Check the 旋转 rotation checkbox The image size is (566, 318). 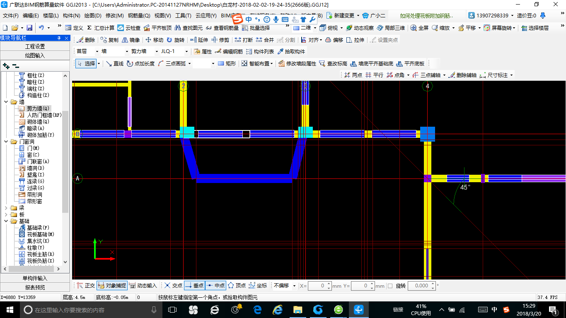[389, 286]
